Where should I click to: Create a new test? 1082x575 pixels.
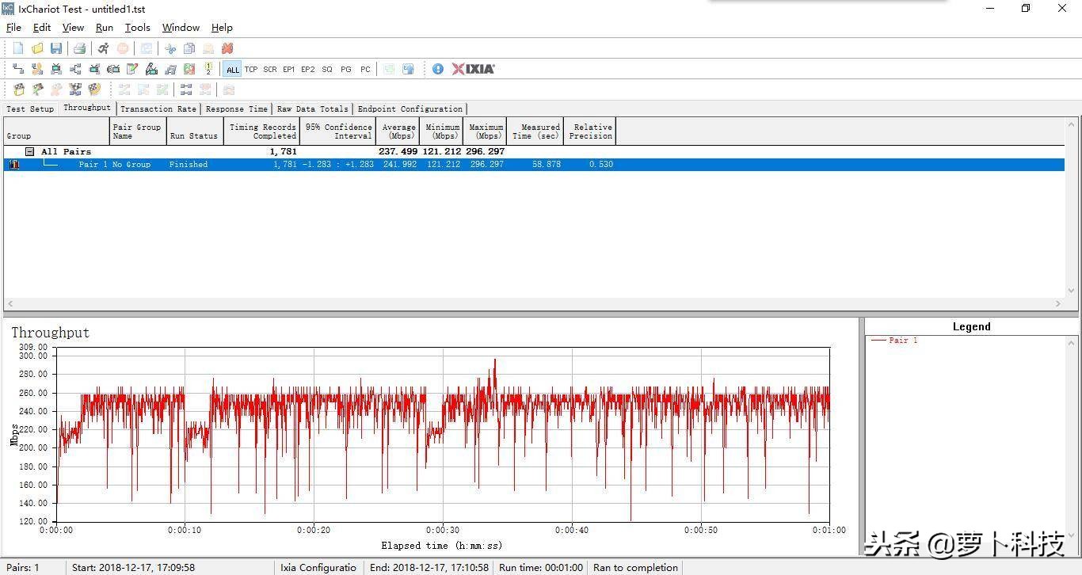point(17,48)
